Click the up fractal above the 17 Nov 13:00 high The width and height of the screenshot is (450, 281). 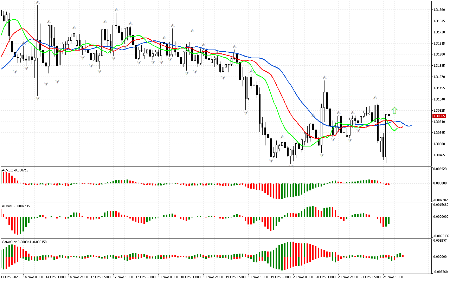(x=116, y=10)
